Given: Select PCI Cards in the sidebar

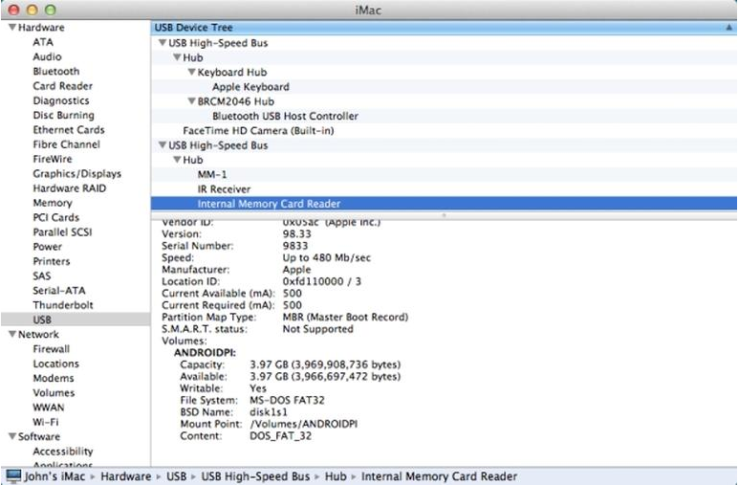Looking at the screenshot, I should pyautogui.click(x=55, y=217).
